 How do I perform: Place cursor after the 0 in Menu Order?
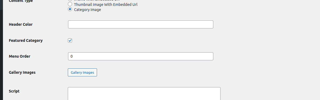pyautogui.click(x=73, y=56)
